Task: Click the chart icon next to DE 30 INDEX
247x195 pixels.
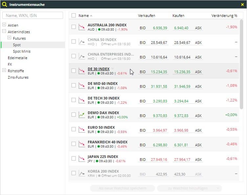Action: (x=82, y=71)
